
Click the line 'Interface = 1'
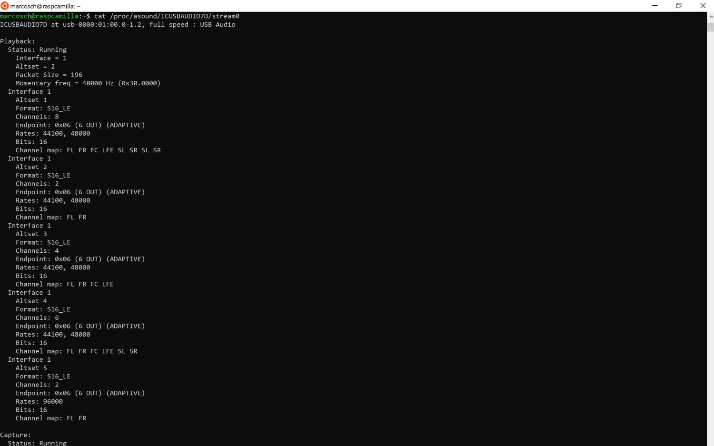(41, 58)
